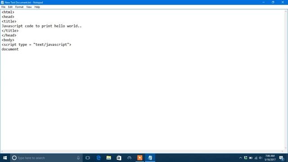Click the '<html>' line
Image resolution: width=288 pixels, height=162 pixels.
coord(8,12)
